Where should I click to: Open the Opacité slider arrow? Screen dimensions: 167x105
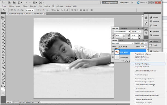click(146, 43)
